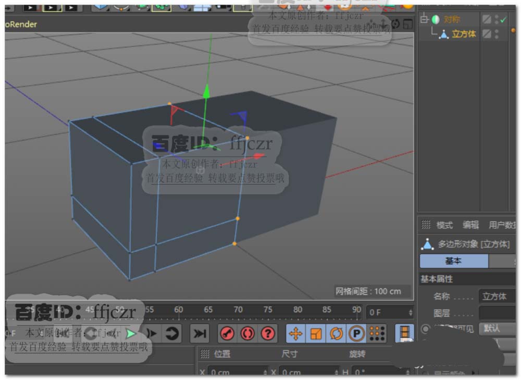Adjust the 0 F frame stepper arrows
The height and width of the screenshot is (380, 521).
(x=411, y=313)
